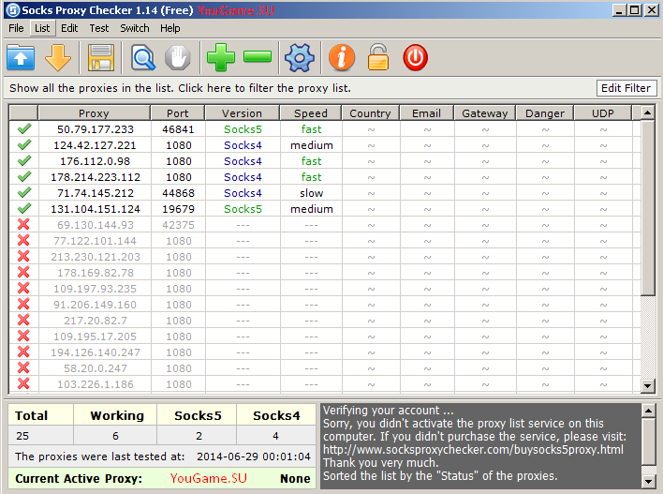Click the blue upload arrow toolbar icon
Screen dimensions: 663x494
[21, 58]
